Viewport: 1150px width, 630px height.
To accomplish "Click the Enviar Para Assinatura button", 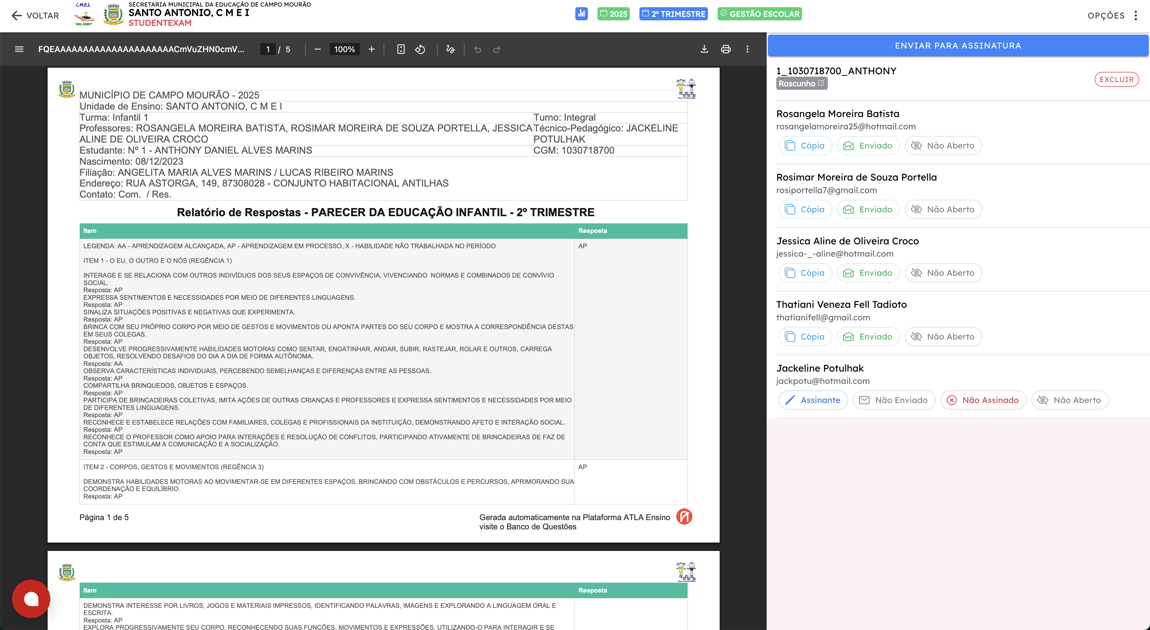I will click(958, 46).
